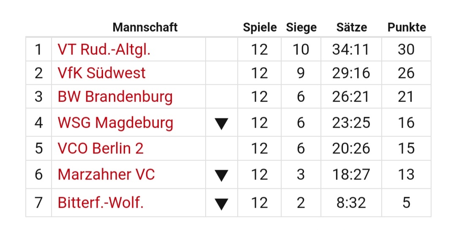
Task: Go to the WSG Magdeburg team link
Action: (115, 123)
